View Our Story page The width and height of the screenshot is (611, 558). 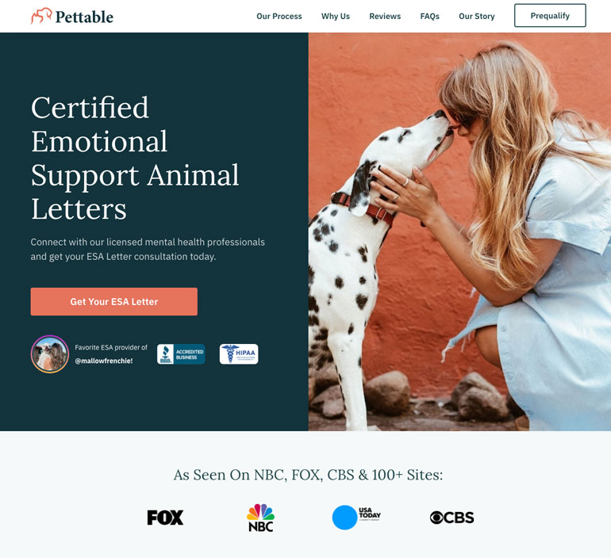[477, 17]
